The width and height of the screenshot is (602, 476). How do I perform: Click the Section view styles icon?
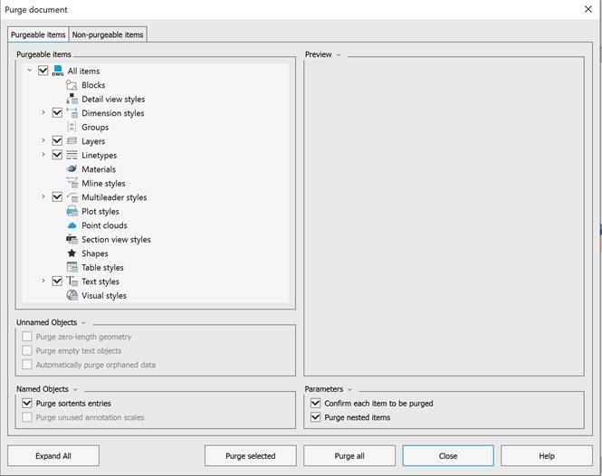[72, 239]
